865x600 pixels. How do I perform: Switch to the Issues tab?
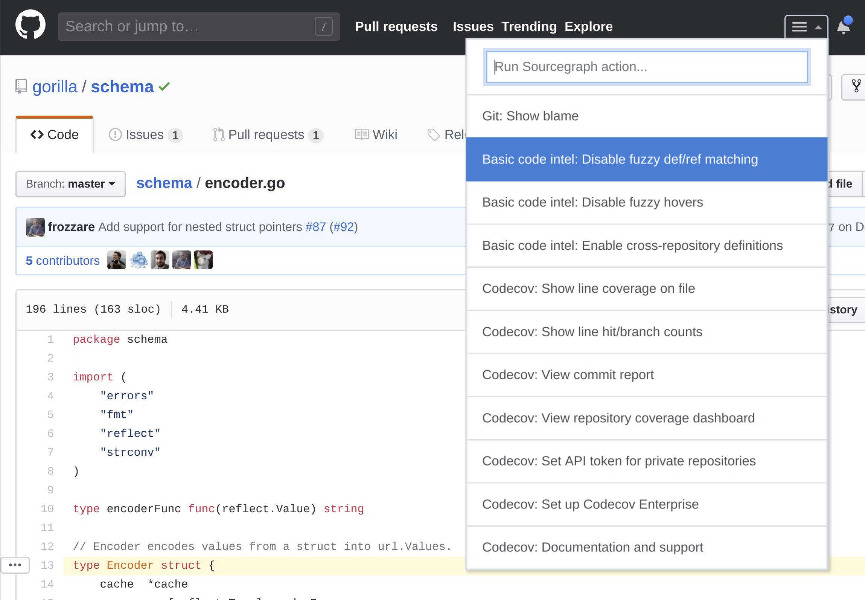145,134
